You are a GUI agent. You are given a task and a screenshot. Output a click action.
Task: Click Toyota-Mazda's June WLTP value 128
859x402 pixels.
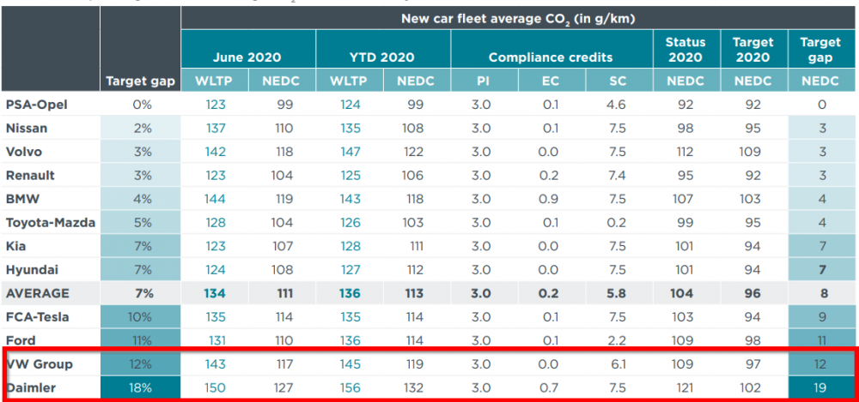(x=215, y=223)
